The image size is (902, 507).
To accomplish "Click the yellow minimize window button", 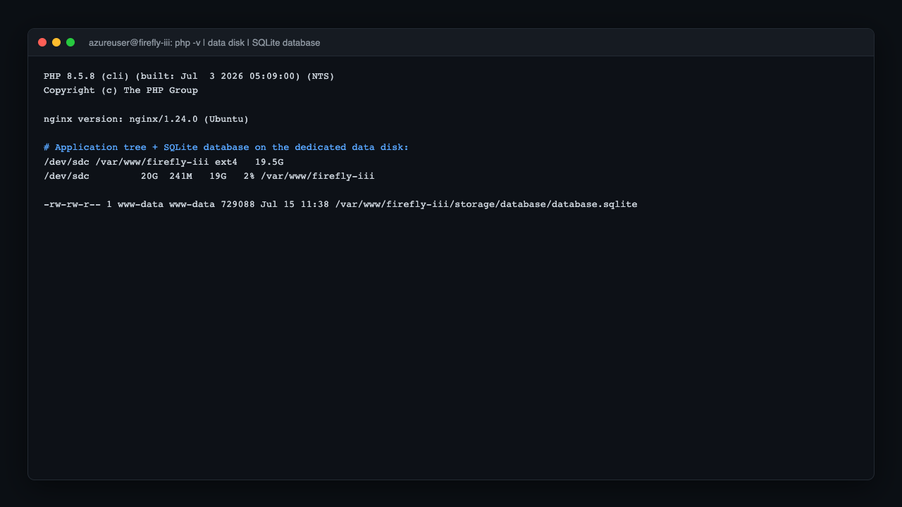I will coord(56,42).
